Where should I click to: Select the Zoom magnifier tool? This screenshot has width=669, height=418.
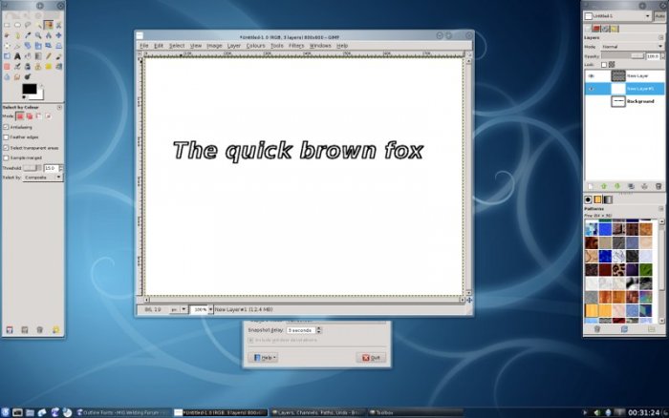(38, 35)
